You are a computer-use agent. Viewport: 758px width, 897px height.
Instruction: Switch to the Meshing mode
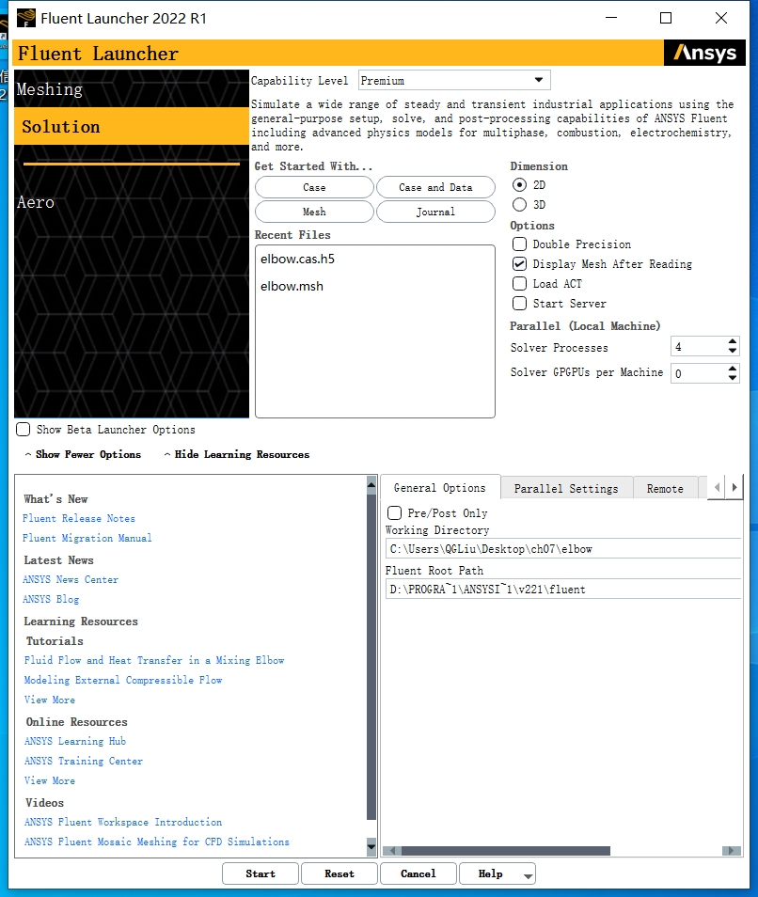point(132,88)
